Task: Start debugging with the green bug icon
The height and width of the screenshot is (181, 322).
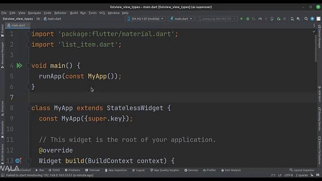Action: coord(248,19)
